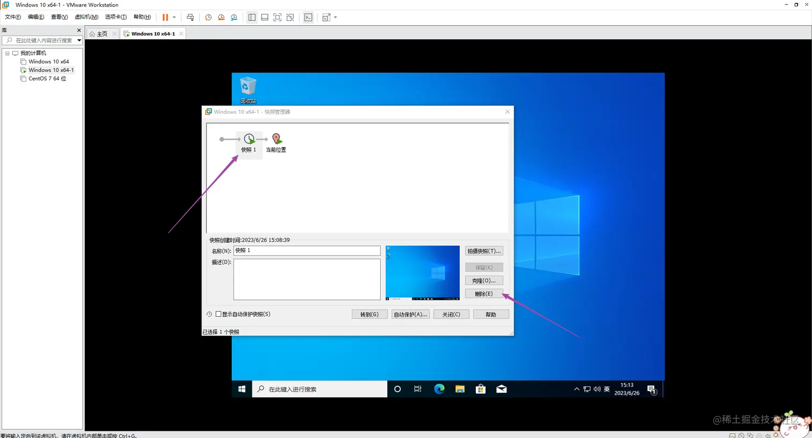The image size is (812, 438).
Task: Close the library panel
Action: [79, 30]
